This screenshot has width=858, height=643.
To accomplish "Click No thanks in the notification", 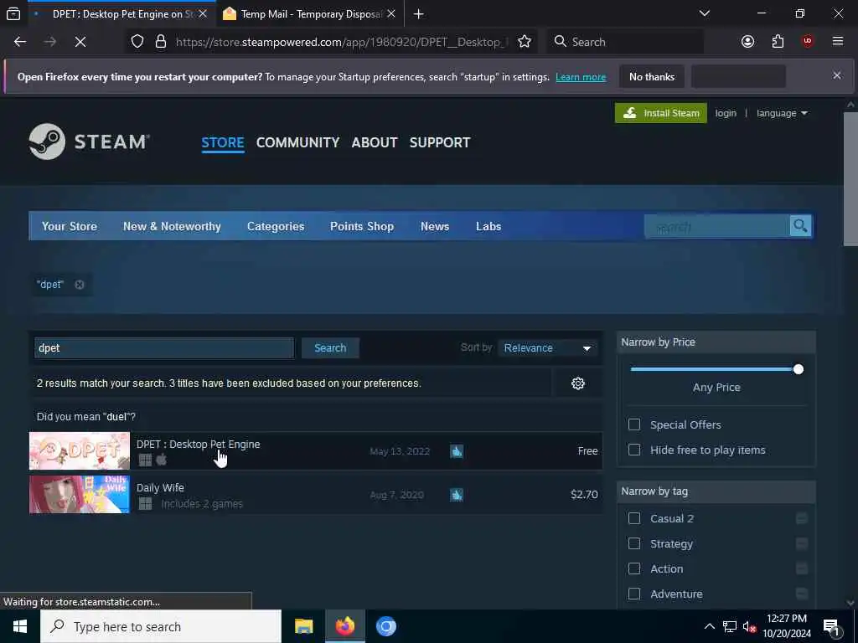I will coord(652,76).
